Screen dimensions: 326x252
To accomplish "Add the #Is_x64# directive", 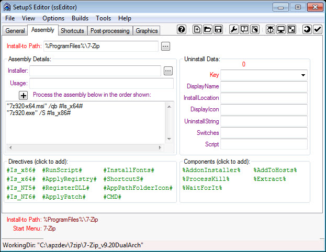I will pyautogui.click(x=21, y=179).
